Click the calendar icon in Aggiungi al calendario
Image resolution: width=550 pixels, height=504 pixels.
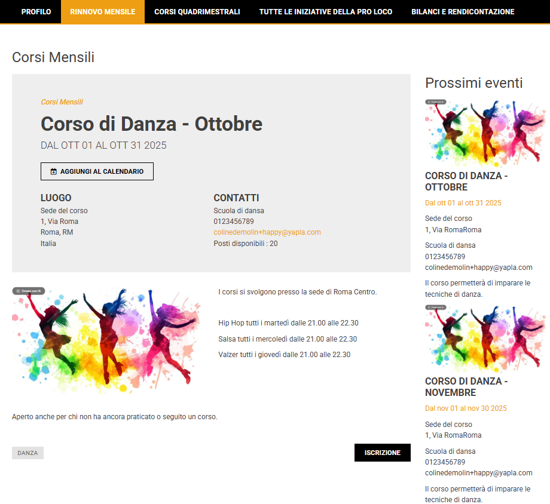54,171
